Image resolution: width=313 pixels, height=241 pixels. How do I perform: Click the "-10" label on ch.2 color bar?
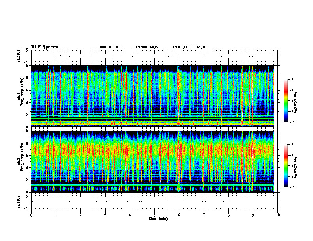click(x=292, y=187)
